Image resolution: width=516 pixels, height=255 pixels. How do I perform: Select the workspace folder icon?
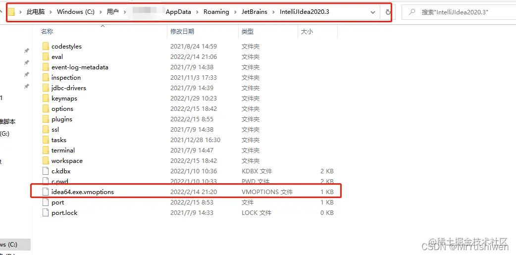pos(46,161)
